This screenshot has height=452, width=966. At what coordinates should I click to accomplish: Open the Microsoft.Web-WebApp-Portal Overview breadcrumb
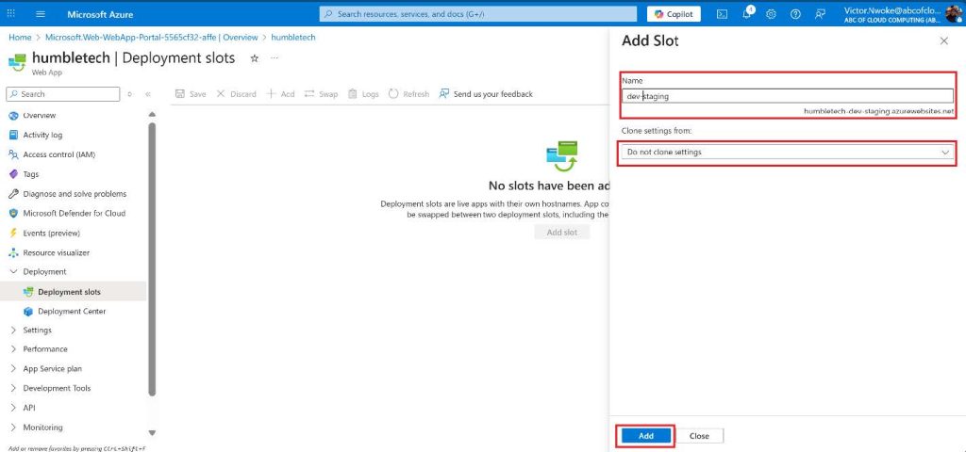click(152, 38)
